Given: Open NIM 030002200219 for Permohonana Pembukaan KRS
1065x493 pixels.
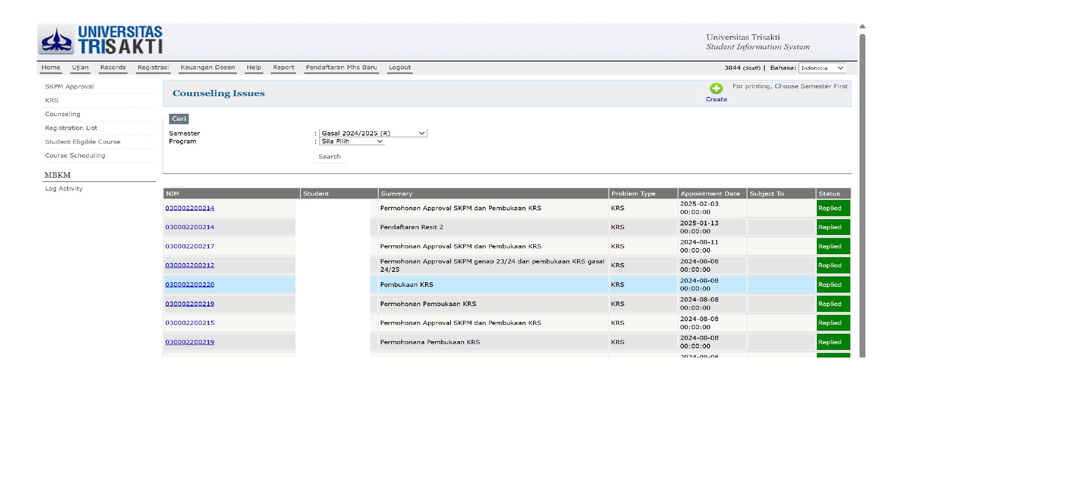Looking at the screenshot, I should click(190, 342).
